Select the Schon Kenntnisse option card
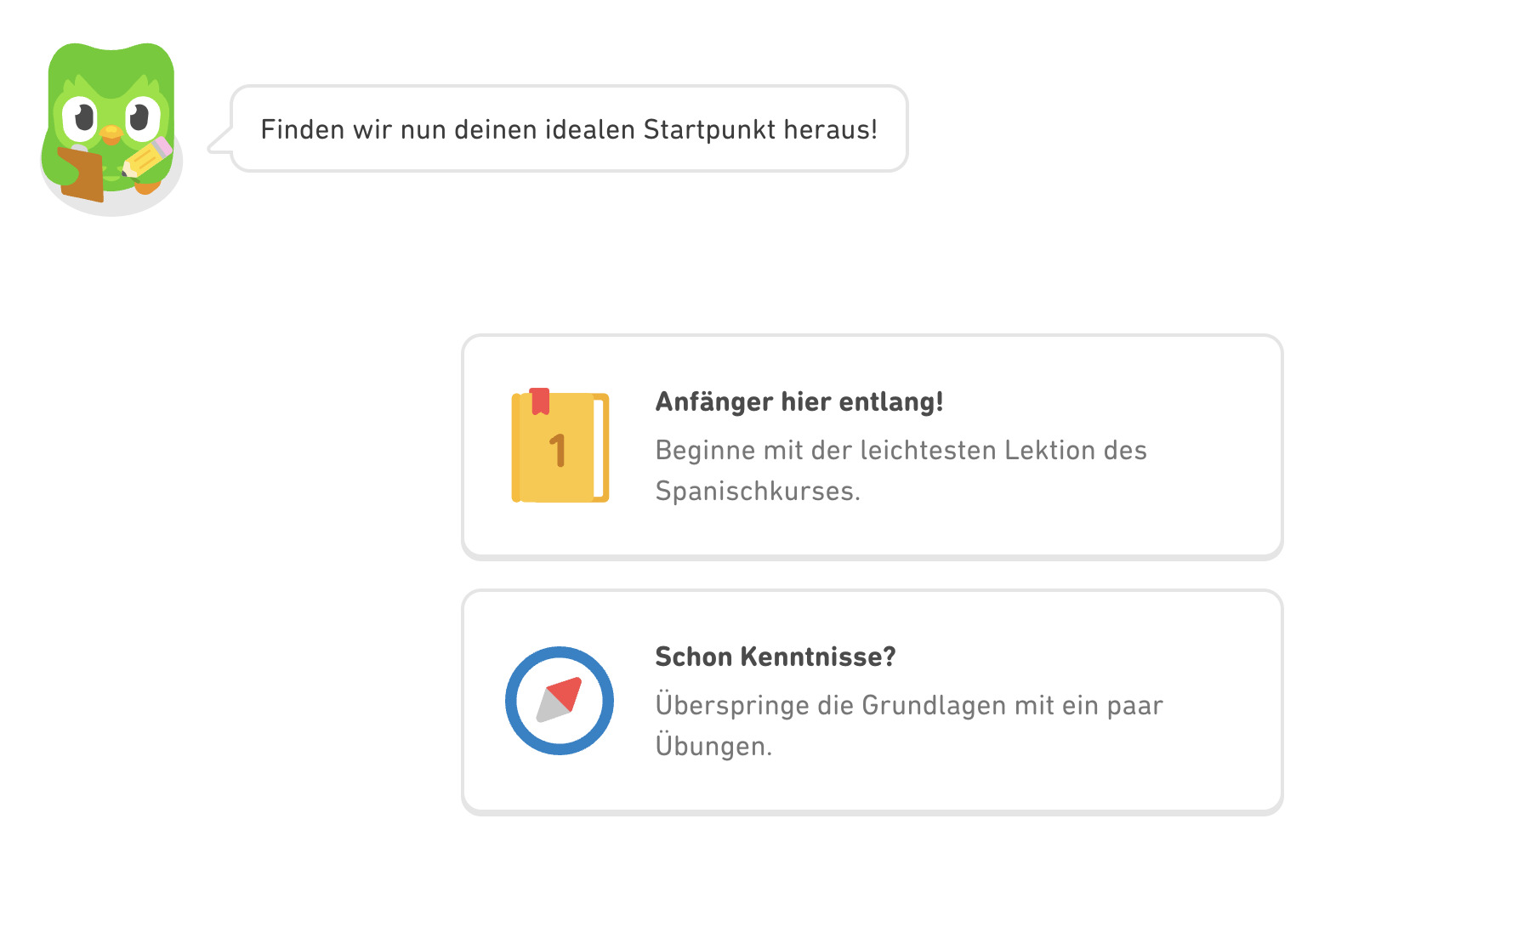Image resolution: width=1529 pixels, height=944 pixels. click(x=872, y=702)
